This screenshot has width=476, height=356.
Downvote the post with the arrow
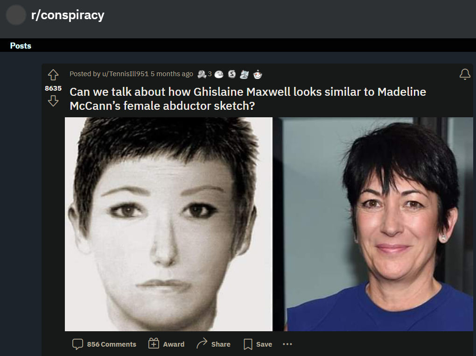(53, 101)
